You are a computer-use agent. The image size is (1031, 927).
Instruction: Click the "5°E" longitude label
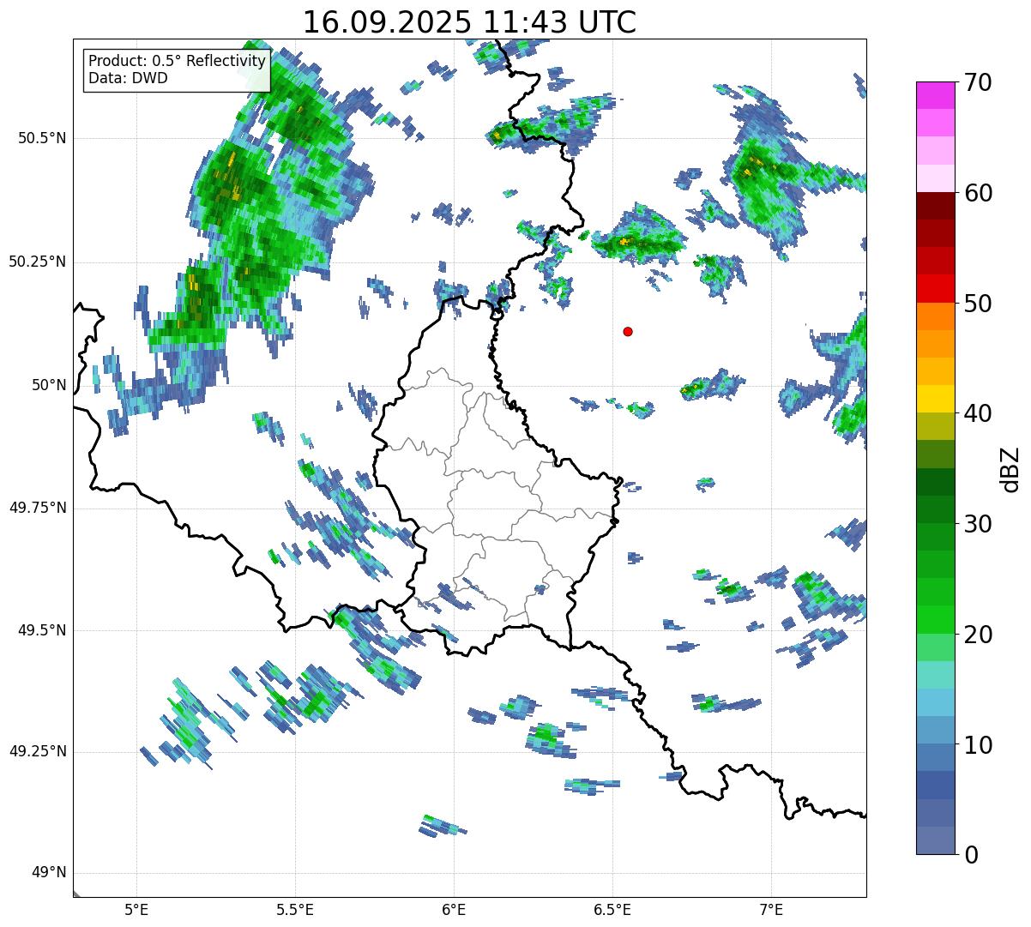point(137,910)
